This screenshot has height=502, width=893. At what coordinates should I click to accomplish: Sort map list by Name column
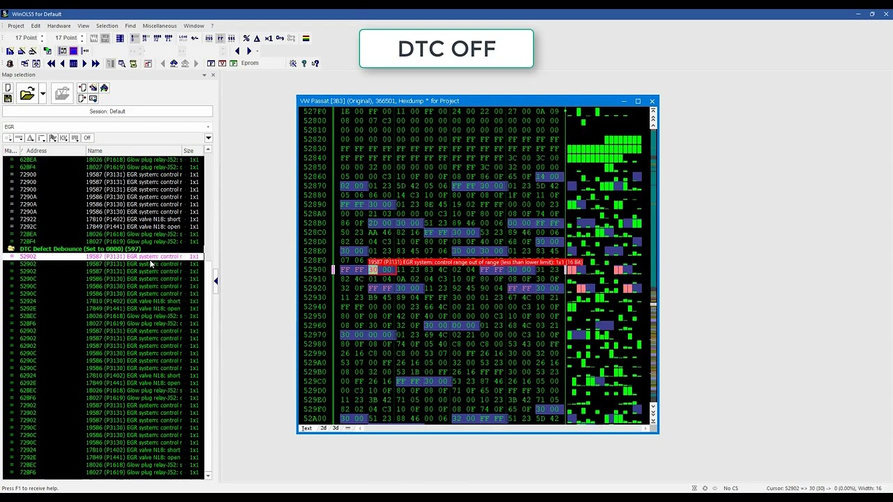(x=134, y=151)
